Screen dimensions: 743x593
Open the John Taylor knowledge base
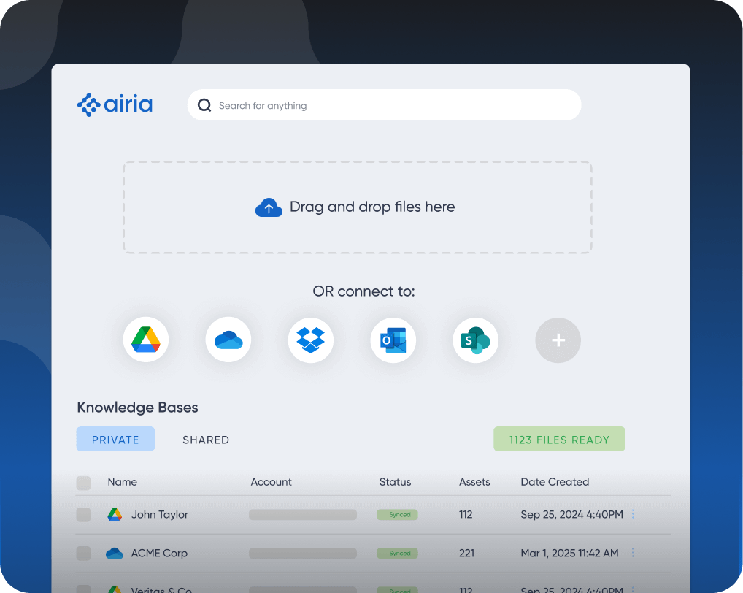coord(160,514)
